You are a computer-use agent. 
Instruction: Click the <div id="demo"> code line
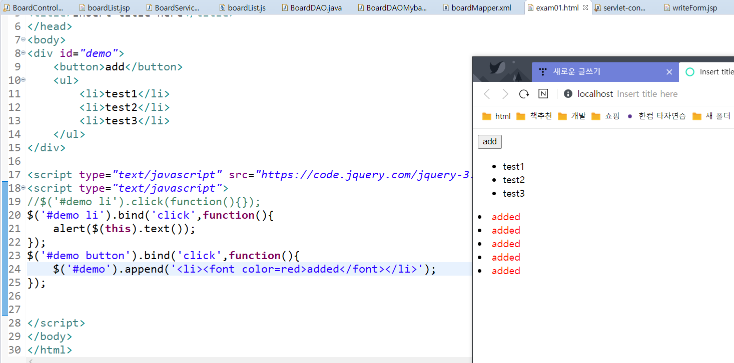click(76, 53)
